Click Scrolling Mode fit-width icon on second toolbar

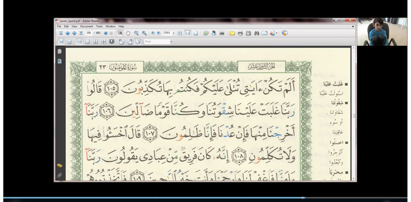[x=61, y=42]
